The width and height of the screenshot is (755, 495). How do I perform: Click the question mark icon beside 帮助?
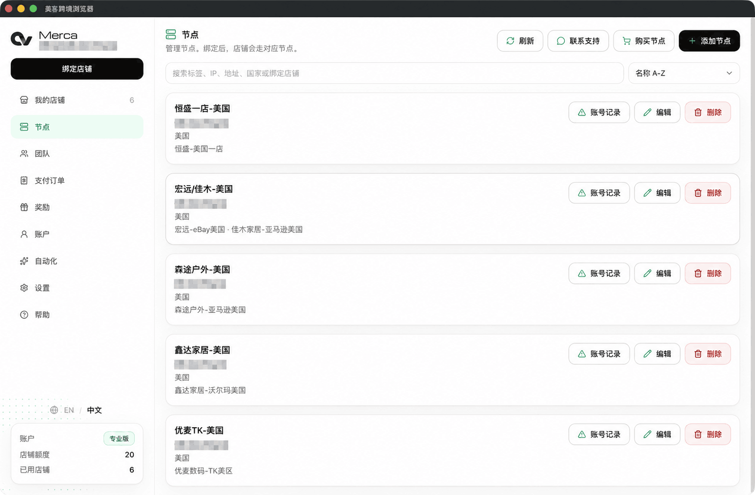tap(24, 315)
